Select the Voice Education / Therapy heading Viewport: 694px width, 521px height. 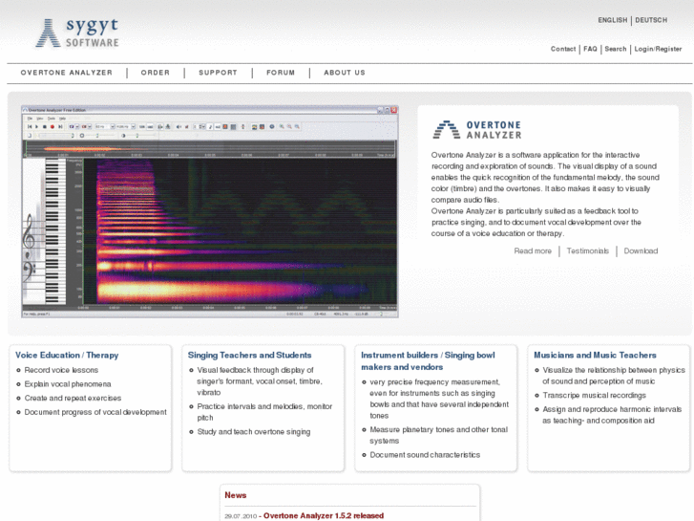67,356
